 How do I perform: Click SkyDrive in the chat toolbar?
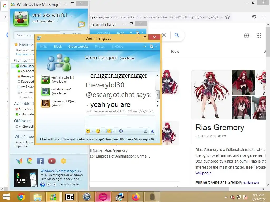click(x=117, y=47)
